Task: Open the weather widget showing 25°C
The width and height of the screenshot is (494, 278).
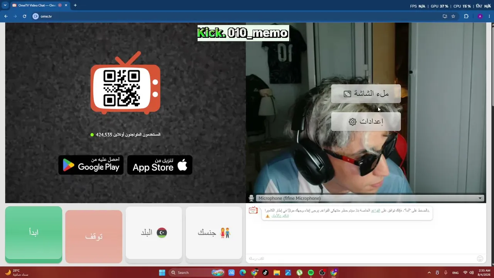Action: [16, 273]
